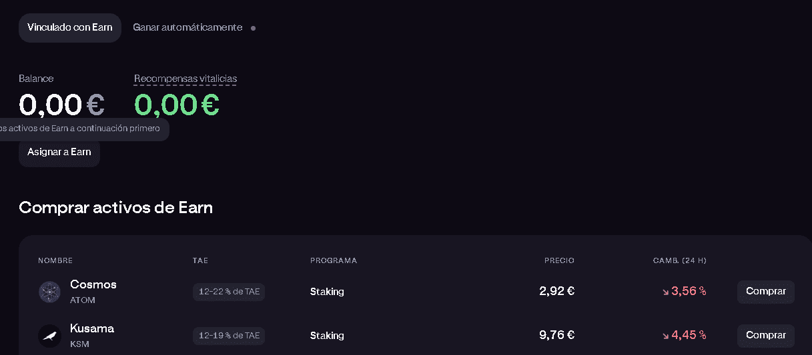
Task: Click the down arrow beside 4,45 %
Action: tap(665, 336)
